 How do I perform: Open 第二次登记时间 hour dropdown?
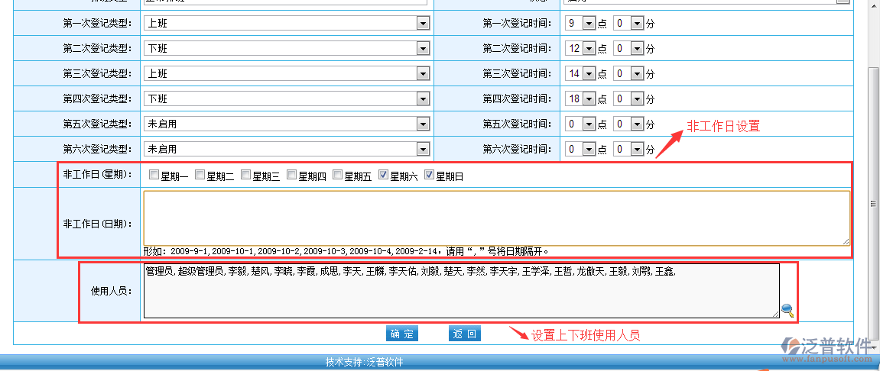pos(580,48)
